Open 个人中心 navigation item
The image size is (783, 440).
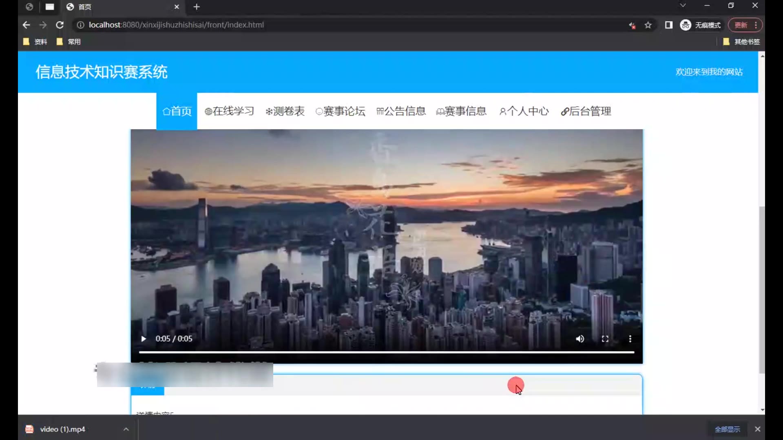pyautogui.click(x=524, y=111)
